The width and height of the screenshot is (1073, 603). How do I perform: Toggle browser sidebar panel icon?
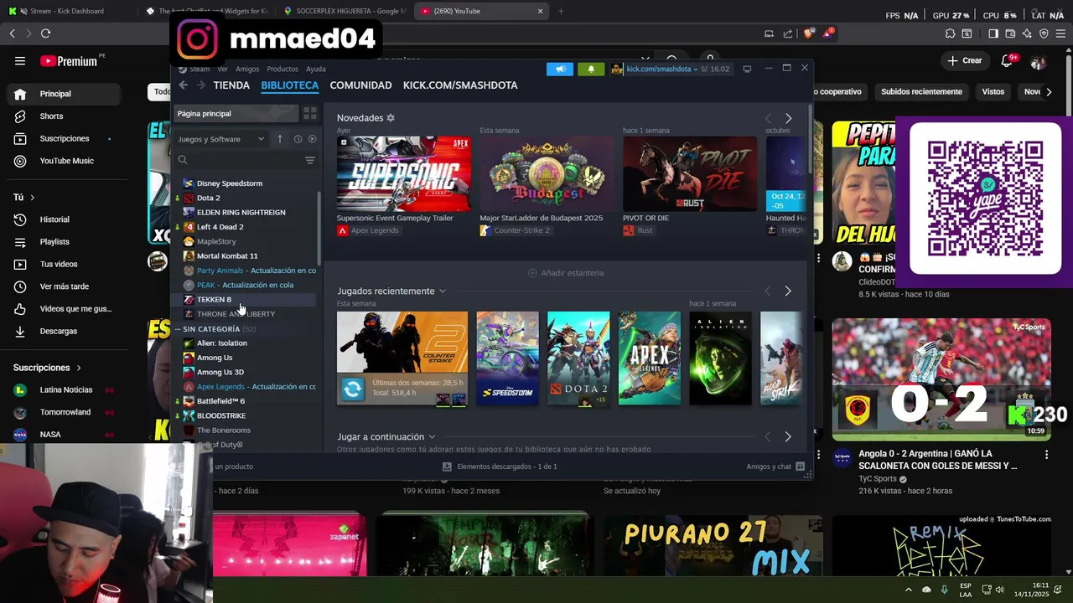[x=993, y=33]
